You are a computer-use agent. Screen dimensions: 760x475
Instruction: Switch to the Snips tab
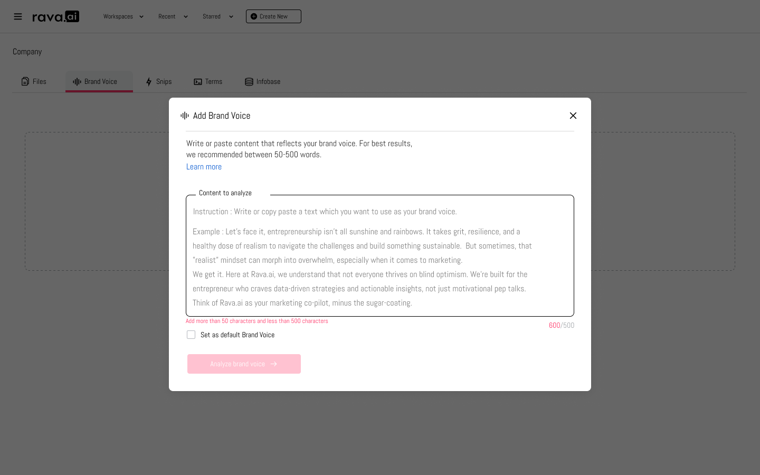(164, 81)
